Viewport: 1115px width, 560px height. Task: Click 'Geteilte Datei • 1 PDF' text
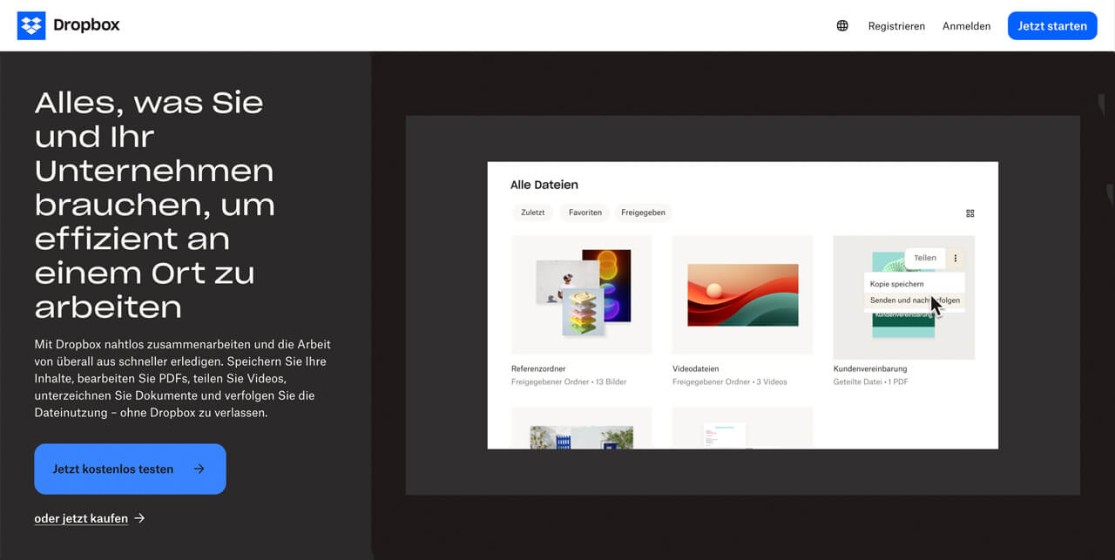tap(871, 382)
